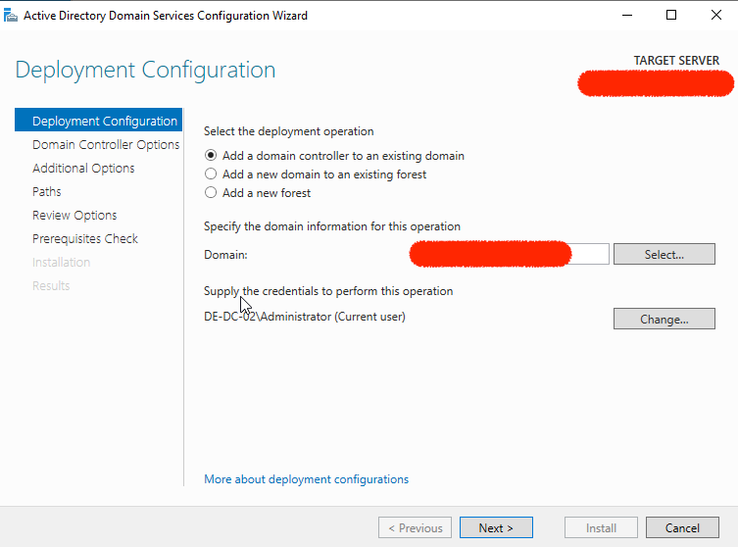
Task: Maximize the configuration wizard window
Action: (x=671, y=16)
